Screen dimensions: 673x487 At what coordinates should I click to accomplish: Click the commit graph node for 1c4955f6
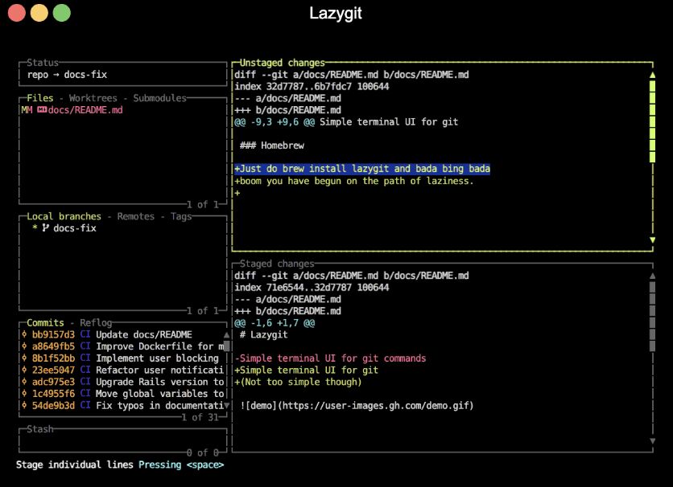pyautogui.click(x=24, y=393)
